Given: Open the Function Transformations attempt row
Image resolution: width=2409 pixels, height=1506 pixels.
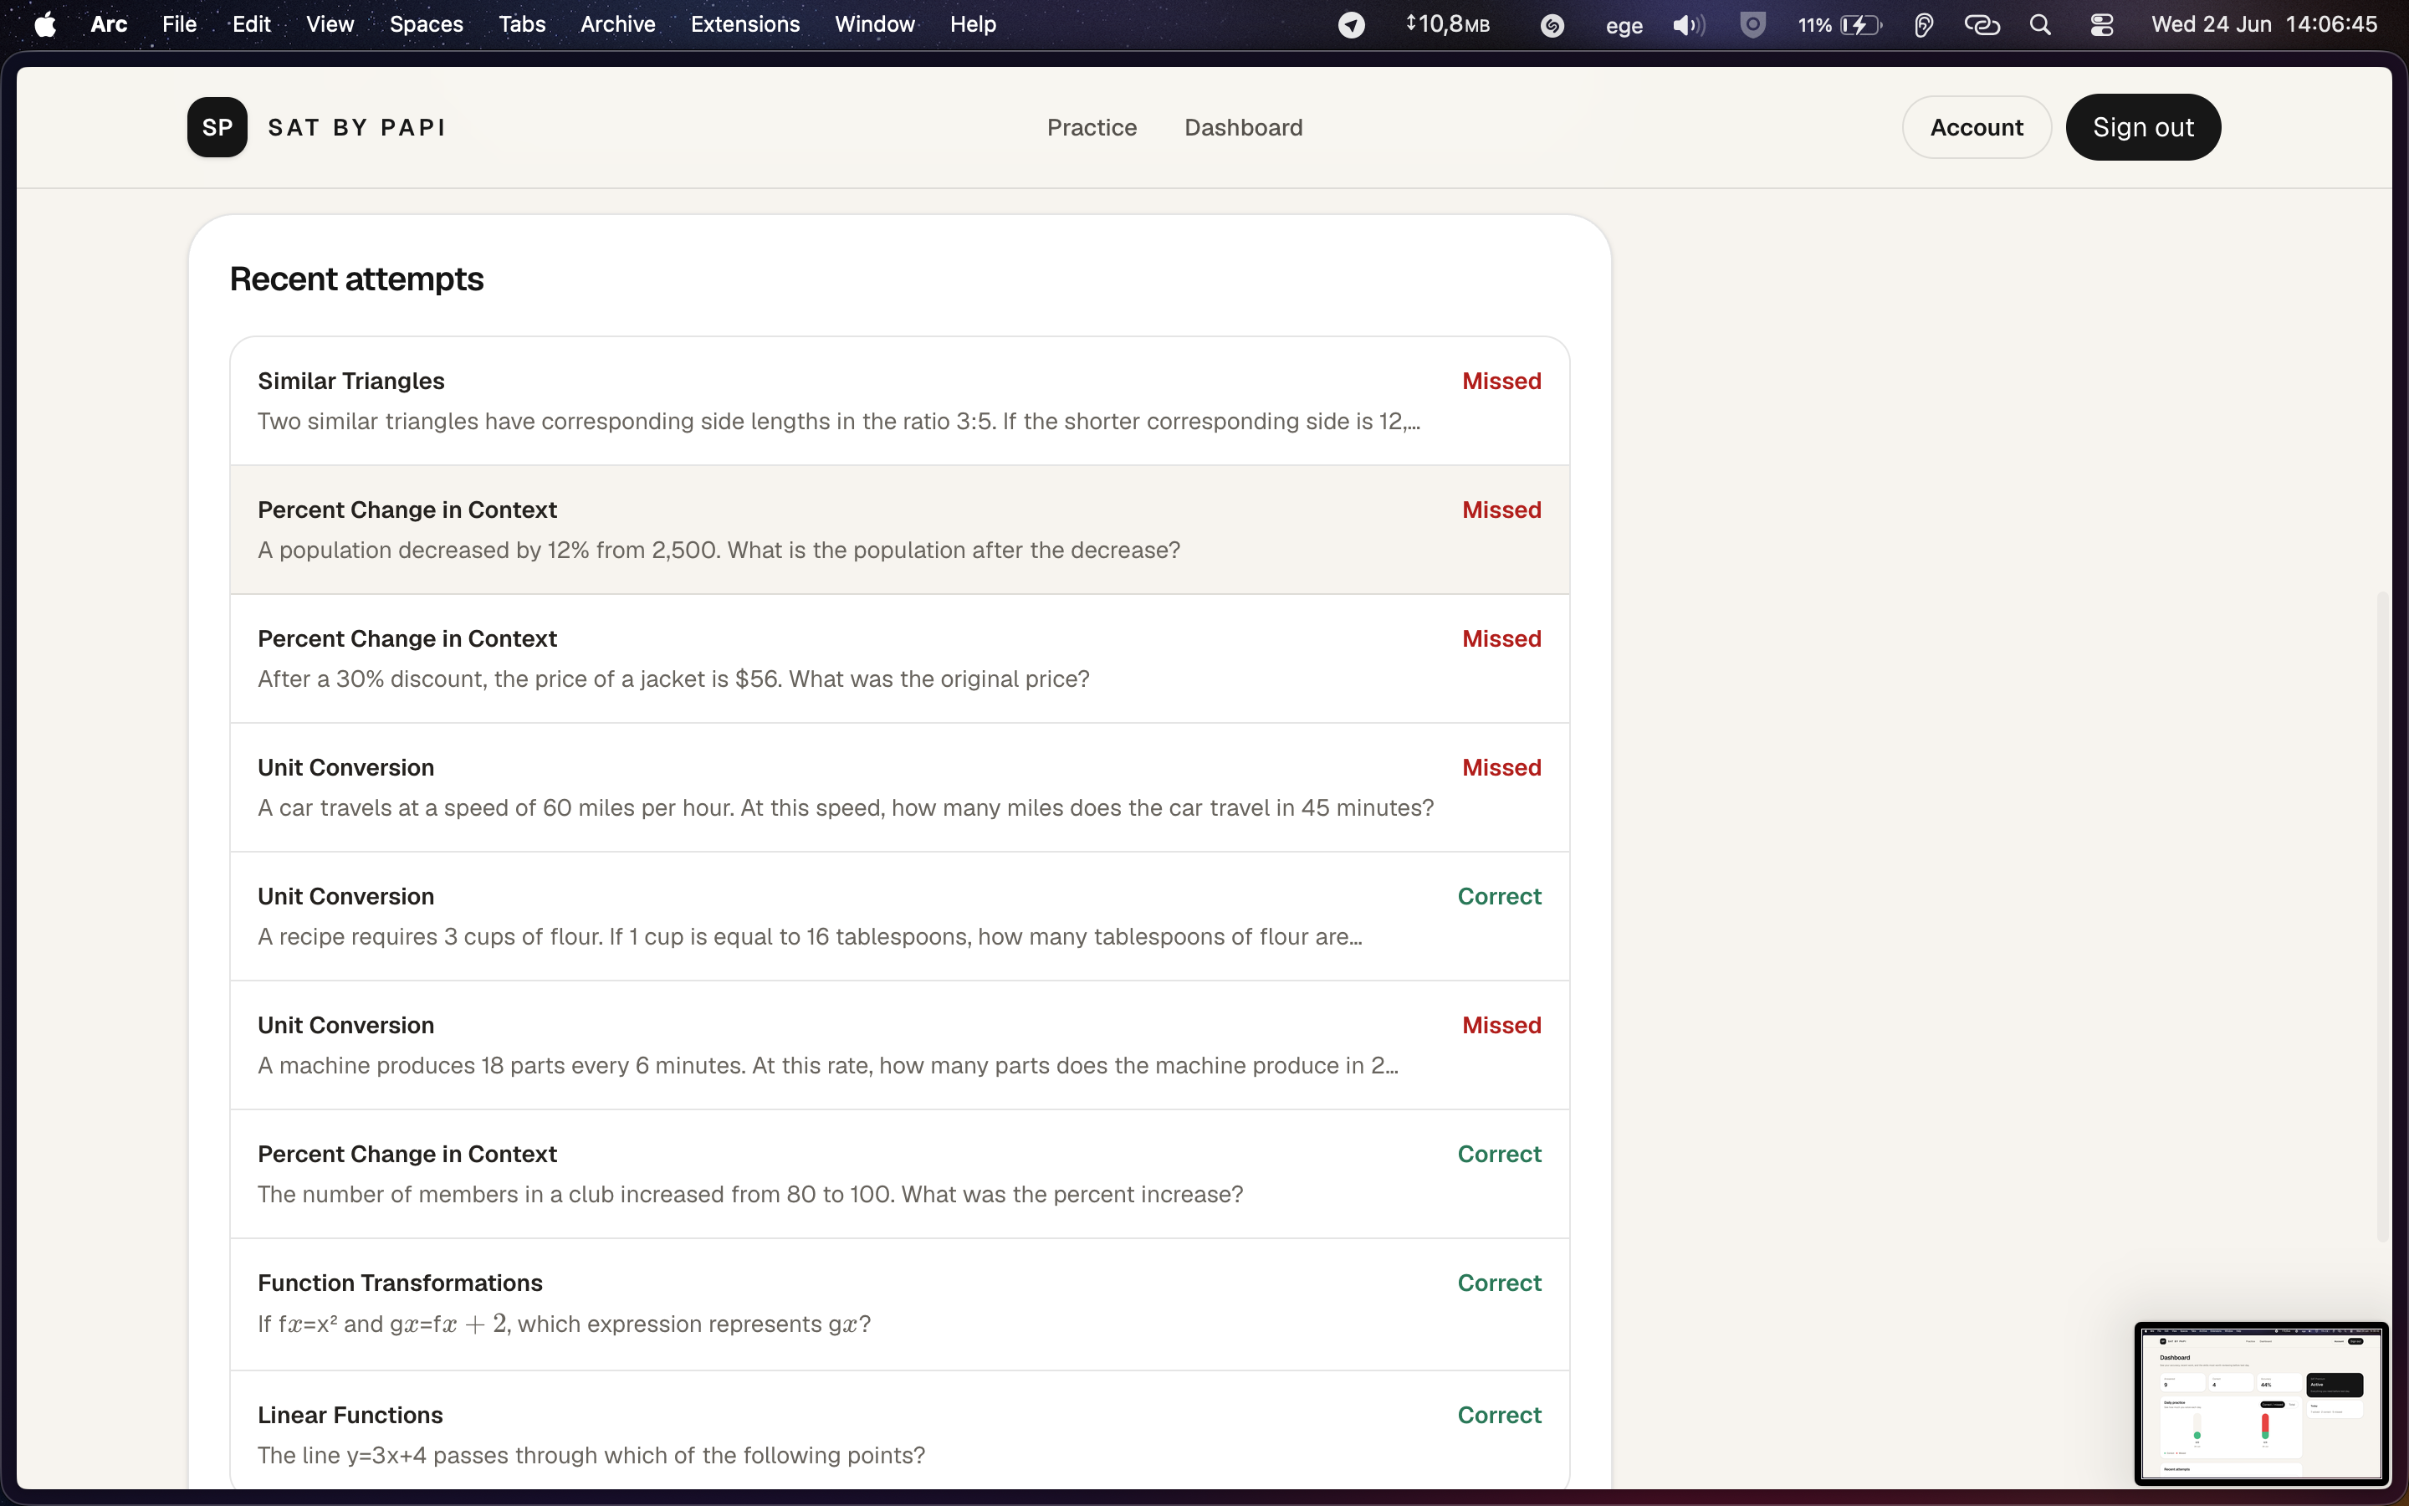Looking at the screenshot, I should (x=900, y=1304).
